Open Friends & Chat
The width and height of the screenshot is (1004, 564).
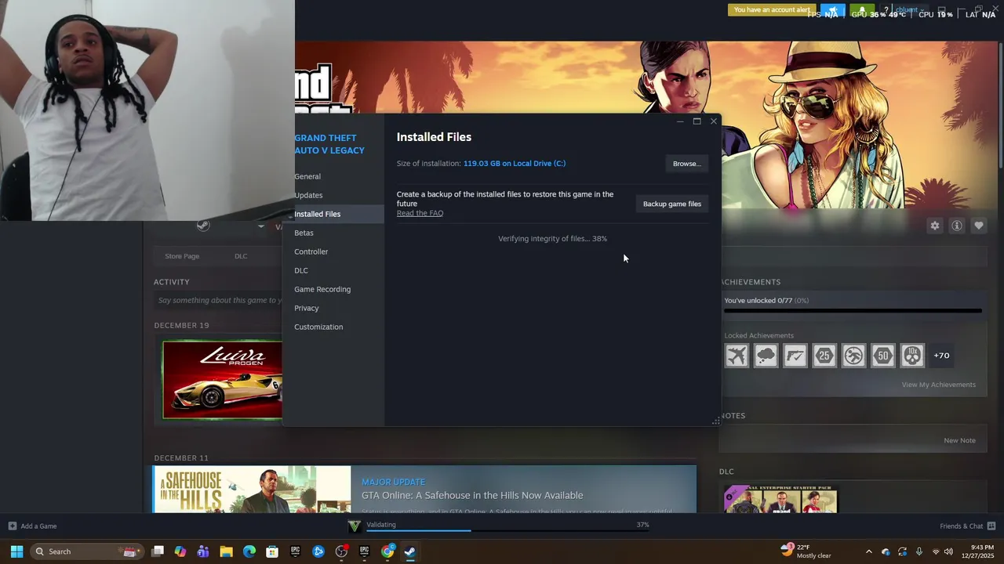(x=968, y=526)
